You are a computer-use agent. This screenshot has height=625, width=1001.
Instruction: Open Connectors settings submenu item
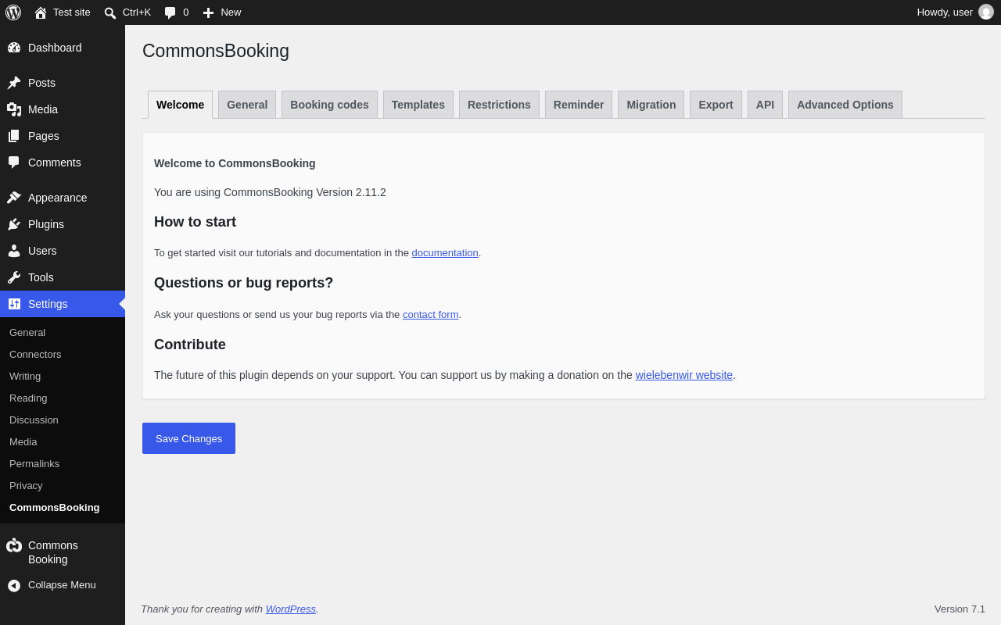[x=35, y=354]
